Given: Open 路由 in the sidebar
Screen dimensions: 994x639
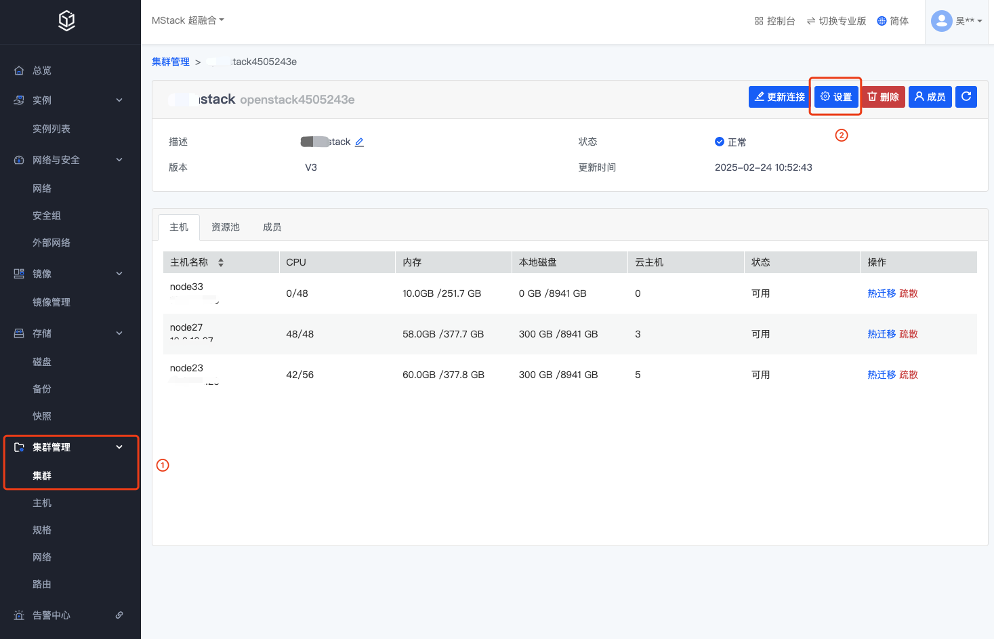Looking at the screenshot, I should click(x=42, y=584).
